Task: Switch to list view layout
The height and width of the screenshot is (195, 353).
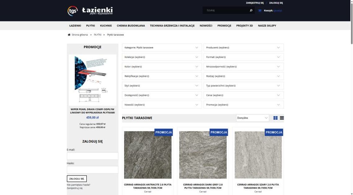Action: [x=282, y=118]
